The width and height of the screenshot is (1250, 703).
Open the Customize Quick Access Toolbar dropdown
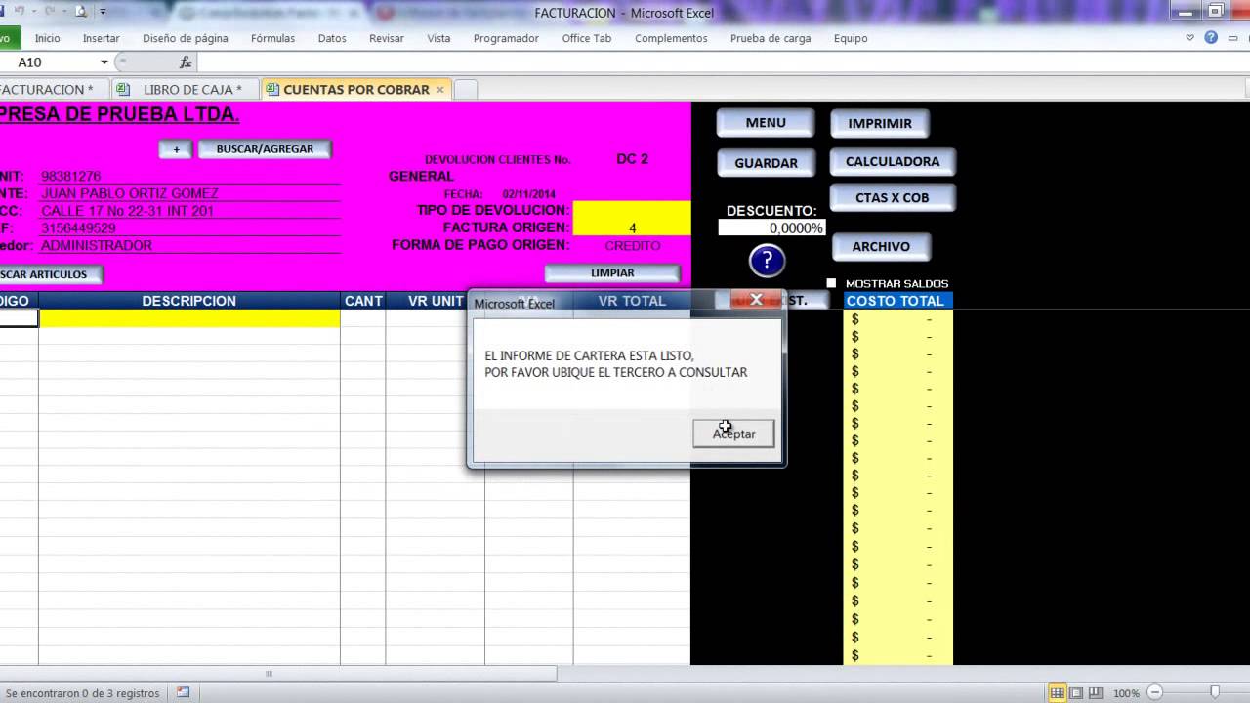coord(103,12)
